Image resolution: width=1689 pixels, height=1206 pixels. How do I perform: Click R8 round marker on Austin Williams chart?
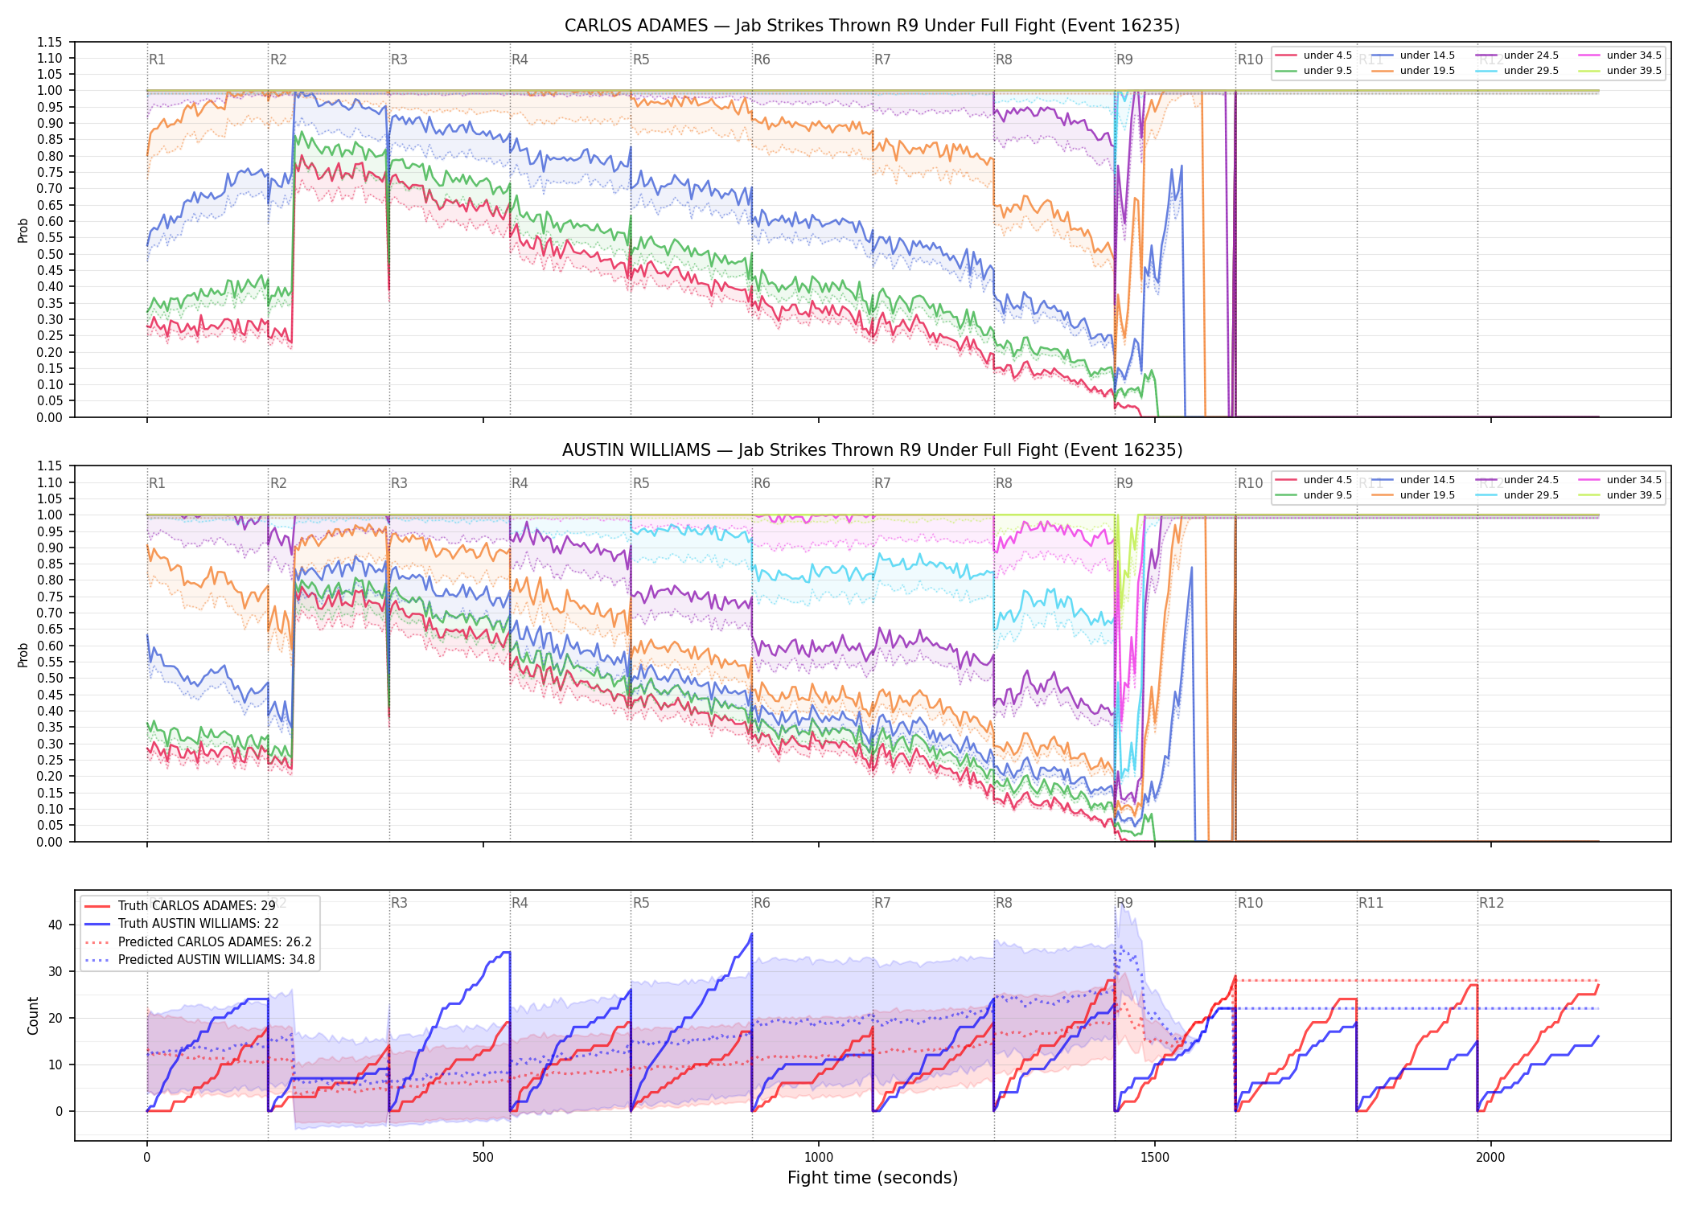(x=1004, y=483)
